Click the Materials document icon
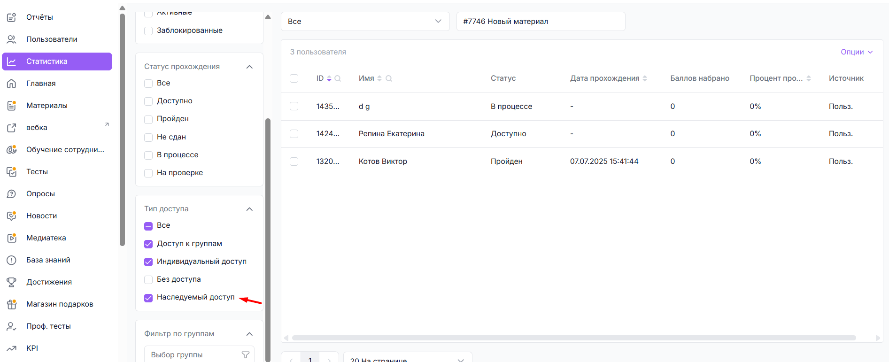The image size is (889, 362). coord(12,106)
